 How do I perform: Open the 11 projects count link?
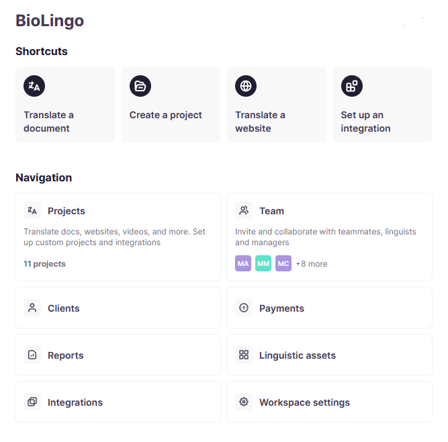(44, 264)
